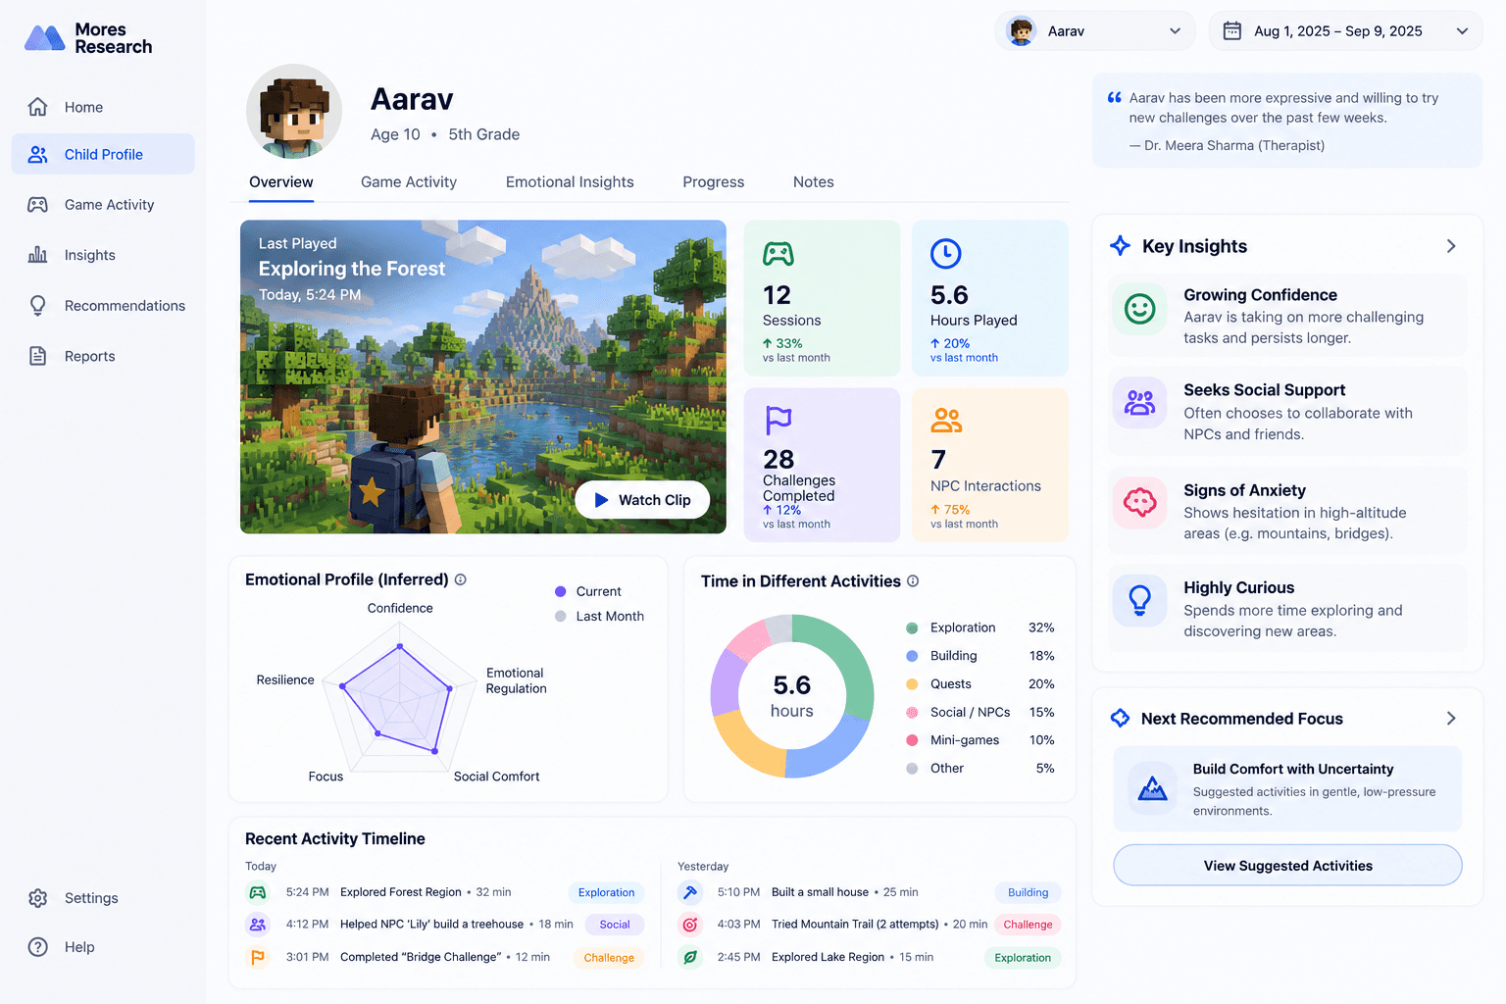Click View Suggested Activities button

(x=1287, y=866)
